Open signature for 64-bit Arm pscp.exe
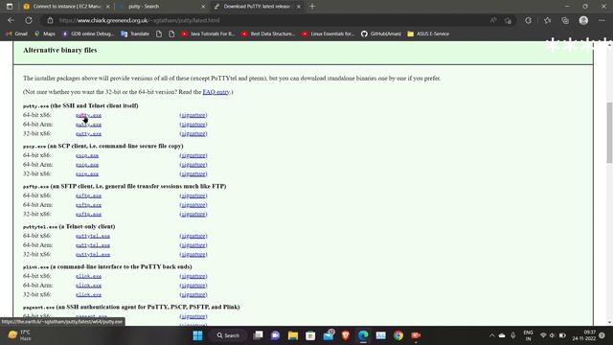This screenshot has width=613, height=345. 193,165
